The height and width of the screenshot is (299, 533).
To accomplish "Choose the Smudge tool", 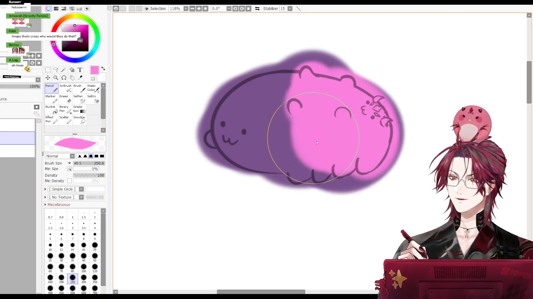I will tap(79, 120).
